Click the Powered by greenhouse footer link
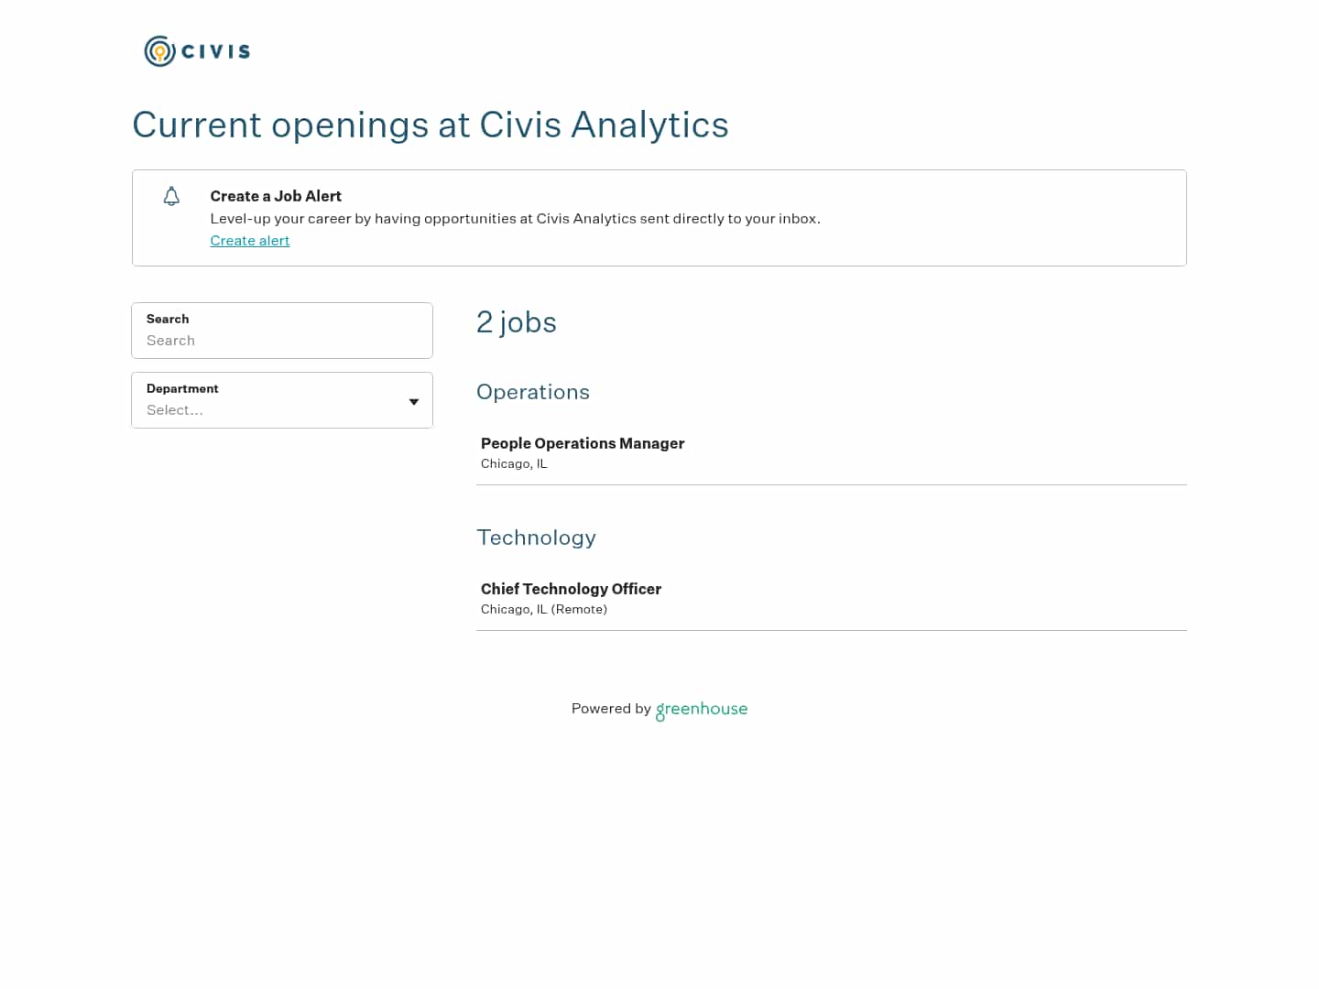The width and height of the screenshot is (1319, 989). tap(659, 709)
